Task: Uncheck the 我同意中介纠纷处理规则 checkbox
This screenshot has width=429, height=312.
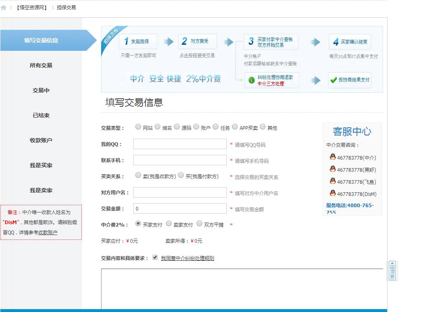Action: (155, 258)
